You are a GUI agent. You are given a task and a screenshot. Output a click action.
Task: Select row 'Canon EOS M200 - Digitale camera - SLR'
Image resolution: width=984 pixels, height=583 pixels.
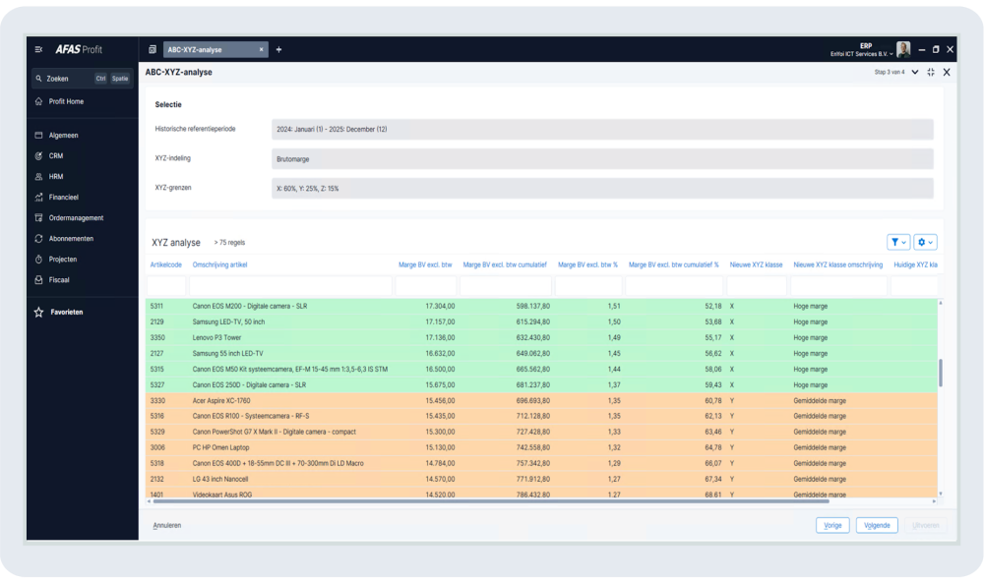pyautogui.click(x=541, y=307)
